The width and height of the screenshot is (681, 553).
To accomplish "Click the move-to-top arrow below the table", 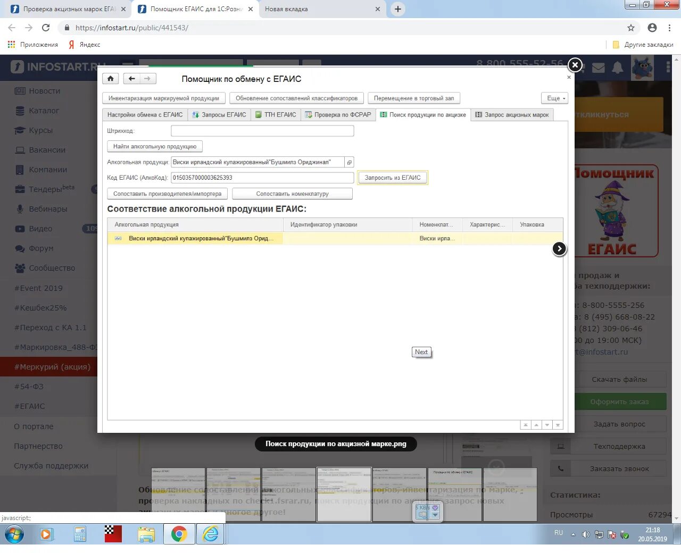I will tap(526, 425).
